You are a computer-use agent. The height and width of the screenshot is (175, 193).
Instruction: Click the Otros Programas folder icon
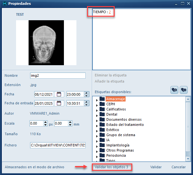(102, 150)
